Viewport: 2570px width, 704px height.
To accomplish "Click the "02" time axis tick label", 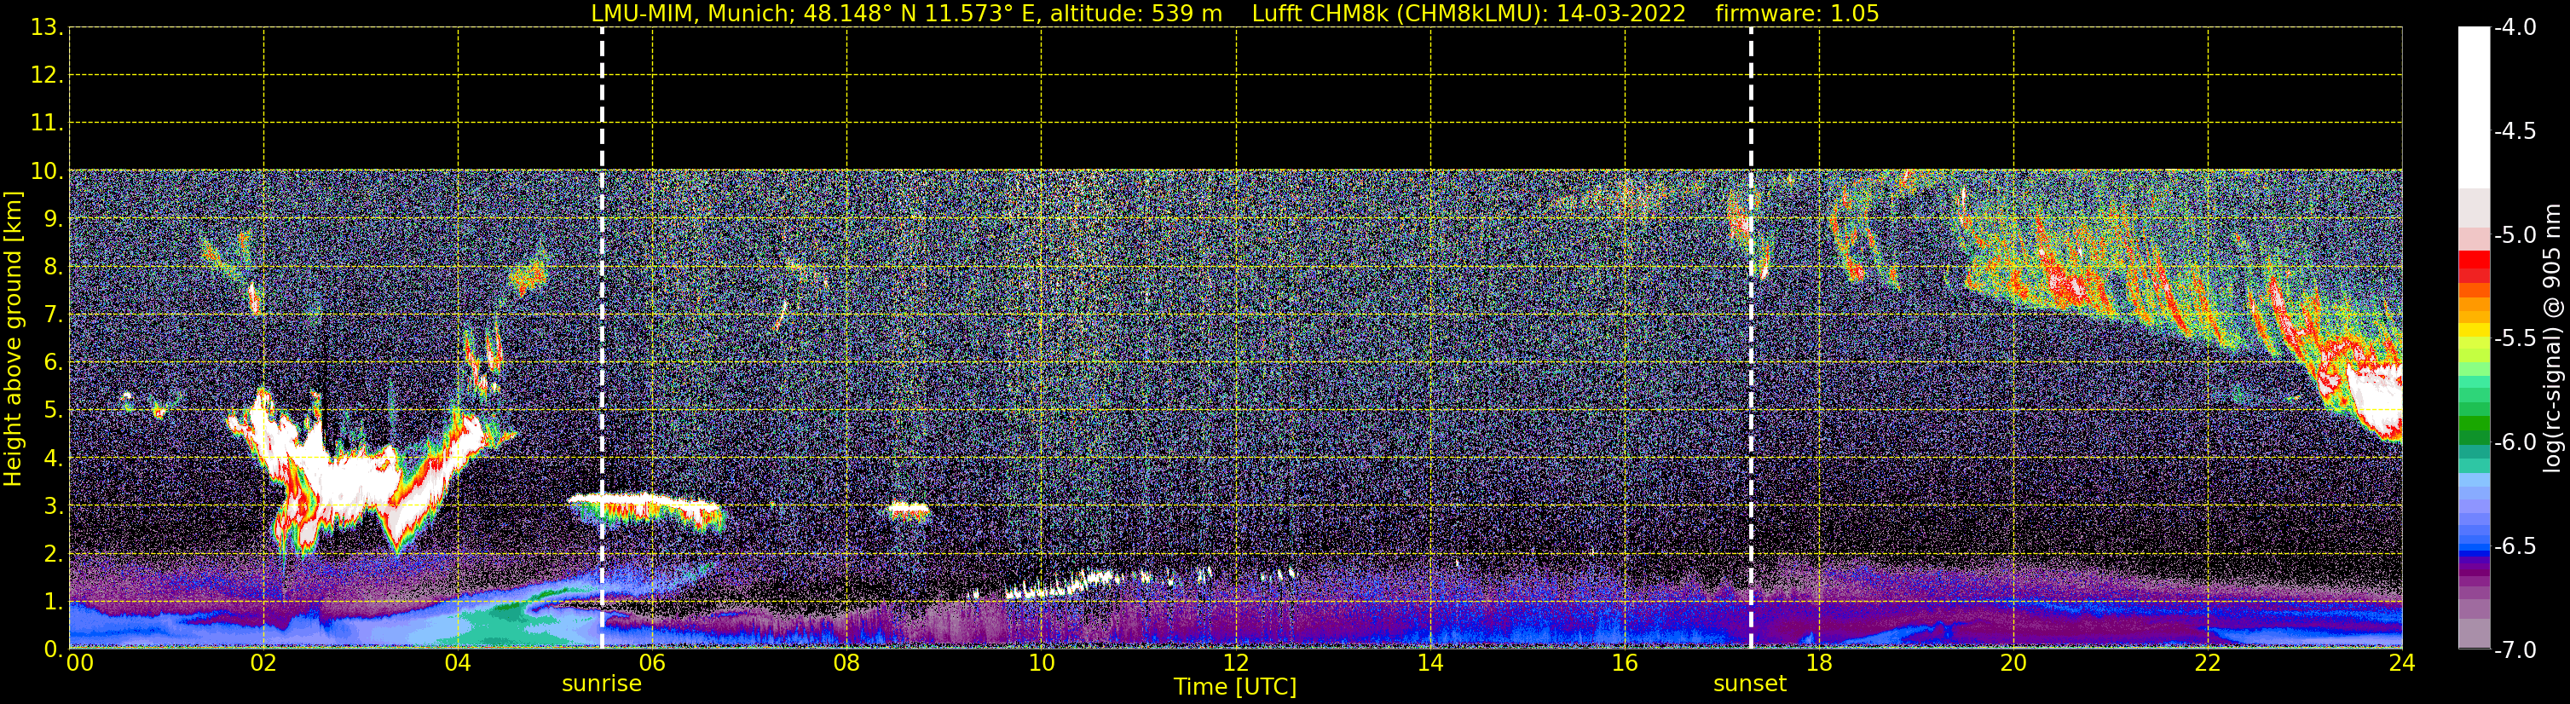I will [263, 663].
